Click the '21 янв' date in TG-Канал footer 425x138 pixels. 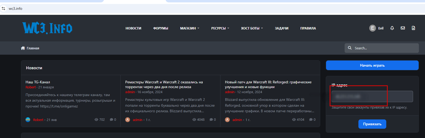(x=52, y=120)
